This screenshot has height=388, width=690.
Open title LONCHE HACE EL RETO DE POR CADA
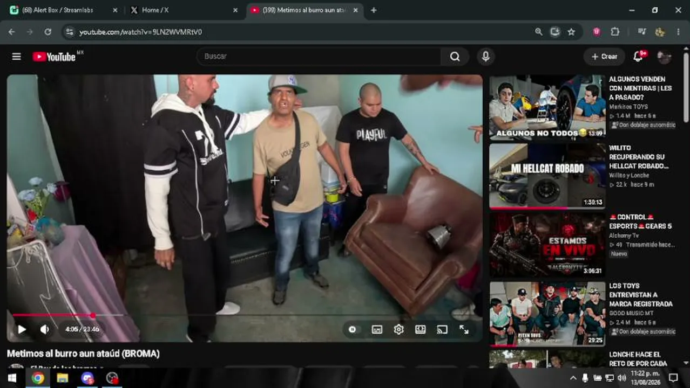tap(638, 359)
